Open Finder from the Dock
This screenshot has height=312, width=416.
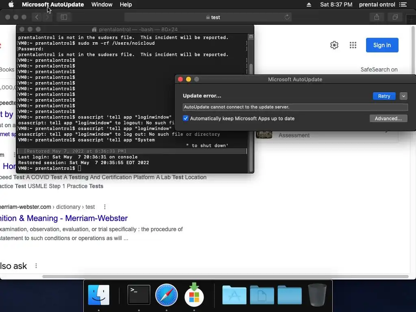click(99, 295)
